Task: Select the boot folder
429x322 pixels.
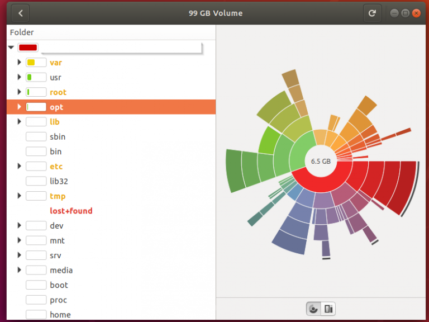Action: [59, 285]
